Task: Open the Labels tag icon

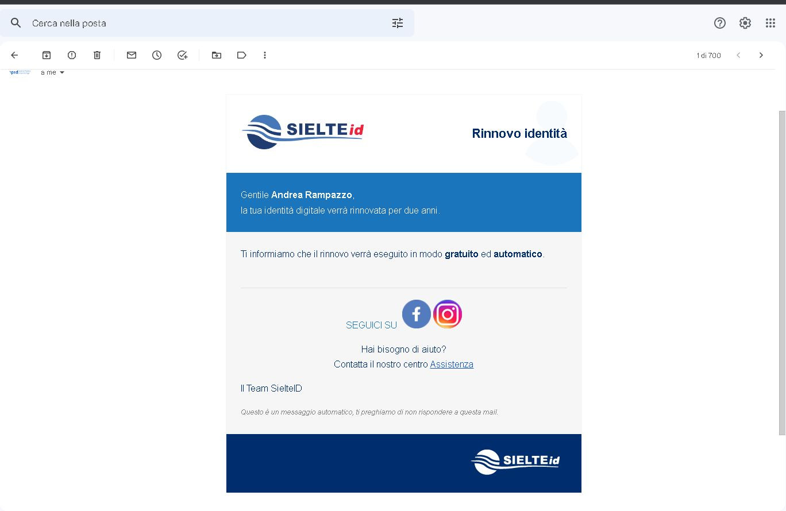Action: click(x=242, y=55)
